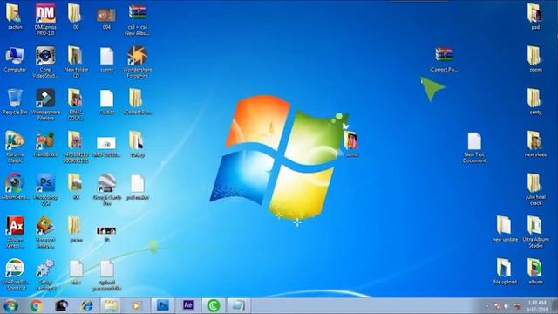Launch the Album Xpress (Ax) shortcut
Viewport: 558px width, 314px height.
(x=15, y=232)
